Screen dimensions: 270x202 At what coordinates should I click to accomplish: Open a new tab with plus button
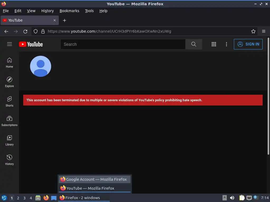[x=64, y=21]
